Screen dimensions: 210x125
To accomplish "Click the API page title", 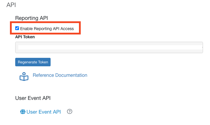I will 11,5.
